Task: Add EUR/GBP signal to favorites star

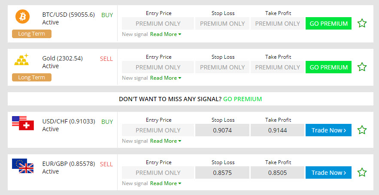Action: coord(362,172)
